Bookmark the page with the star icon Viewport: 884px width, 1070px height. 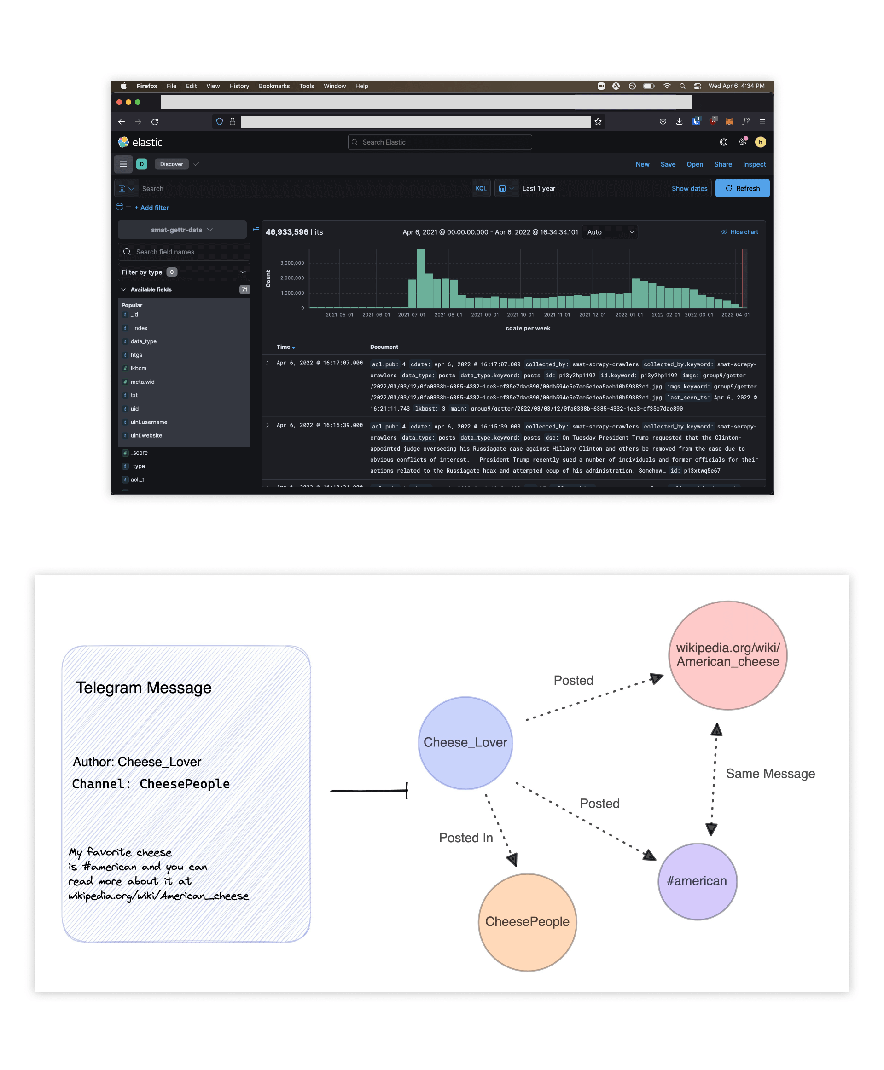pyautogui.click(x=599, y=121)
